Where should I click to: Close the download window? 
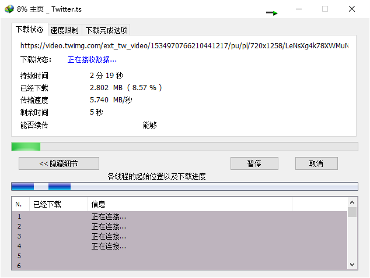click(351, 9)
